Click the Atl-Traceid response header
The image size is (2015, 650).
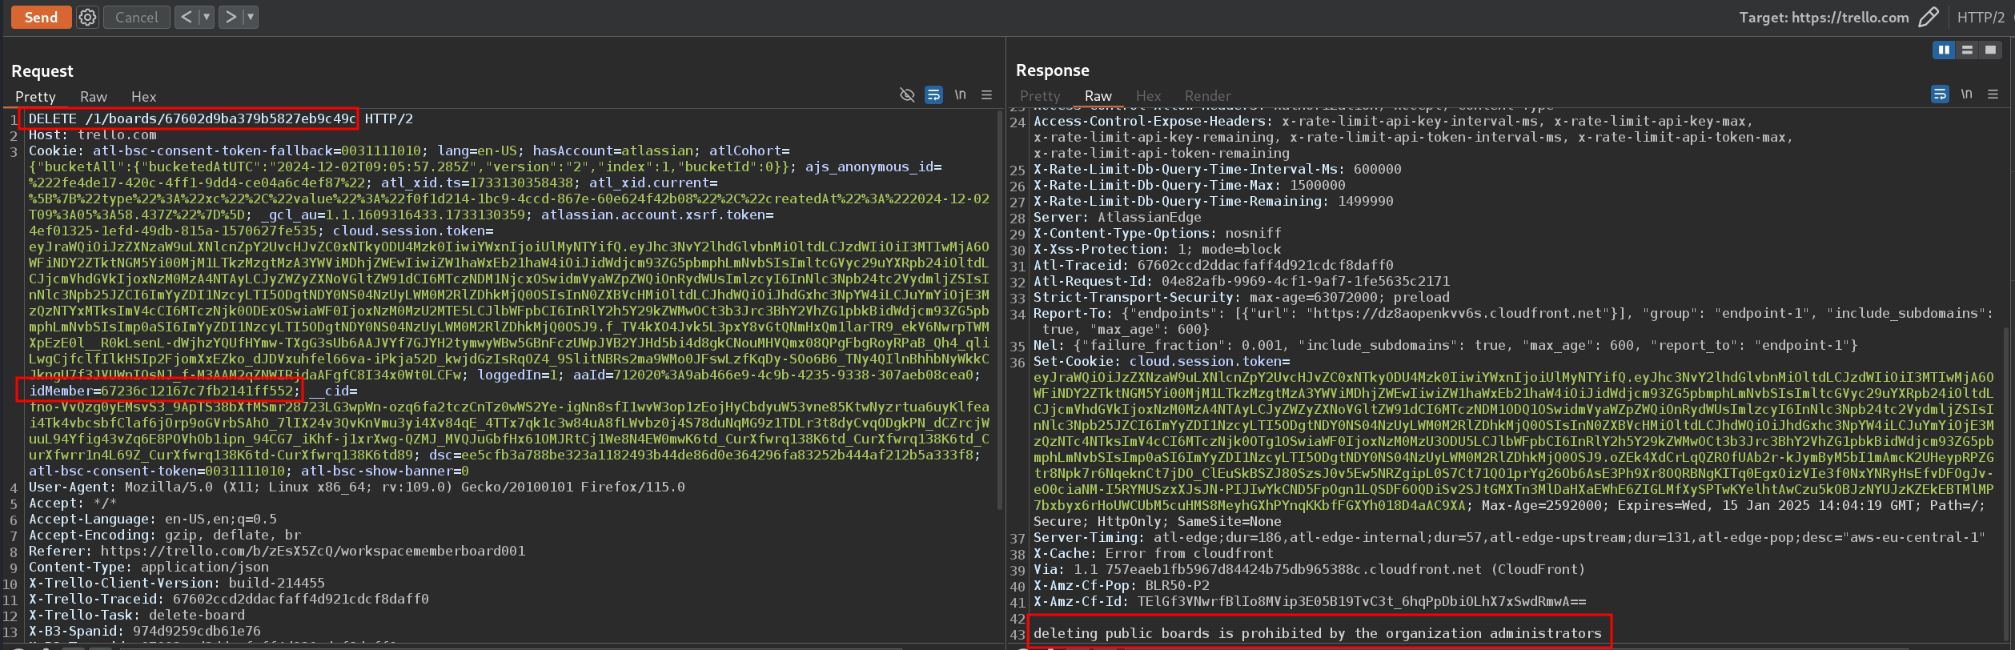point(1214,266)
